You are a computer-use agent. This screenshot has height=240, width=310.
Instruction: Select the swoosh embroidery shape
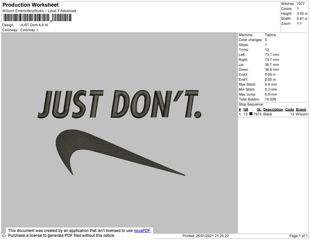click(120, 153)
